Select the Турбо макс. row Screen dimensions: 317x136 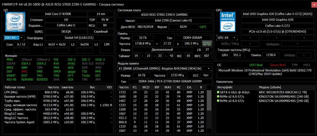(58, 101)
